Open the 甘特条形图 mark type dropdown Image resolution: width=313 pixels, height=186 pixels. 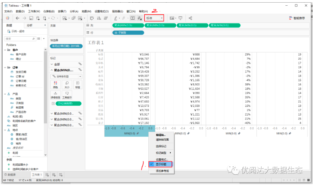click(x=66, y=77)
